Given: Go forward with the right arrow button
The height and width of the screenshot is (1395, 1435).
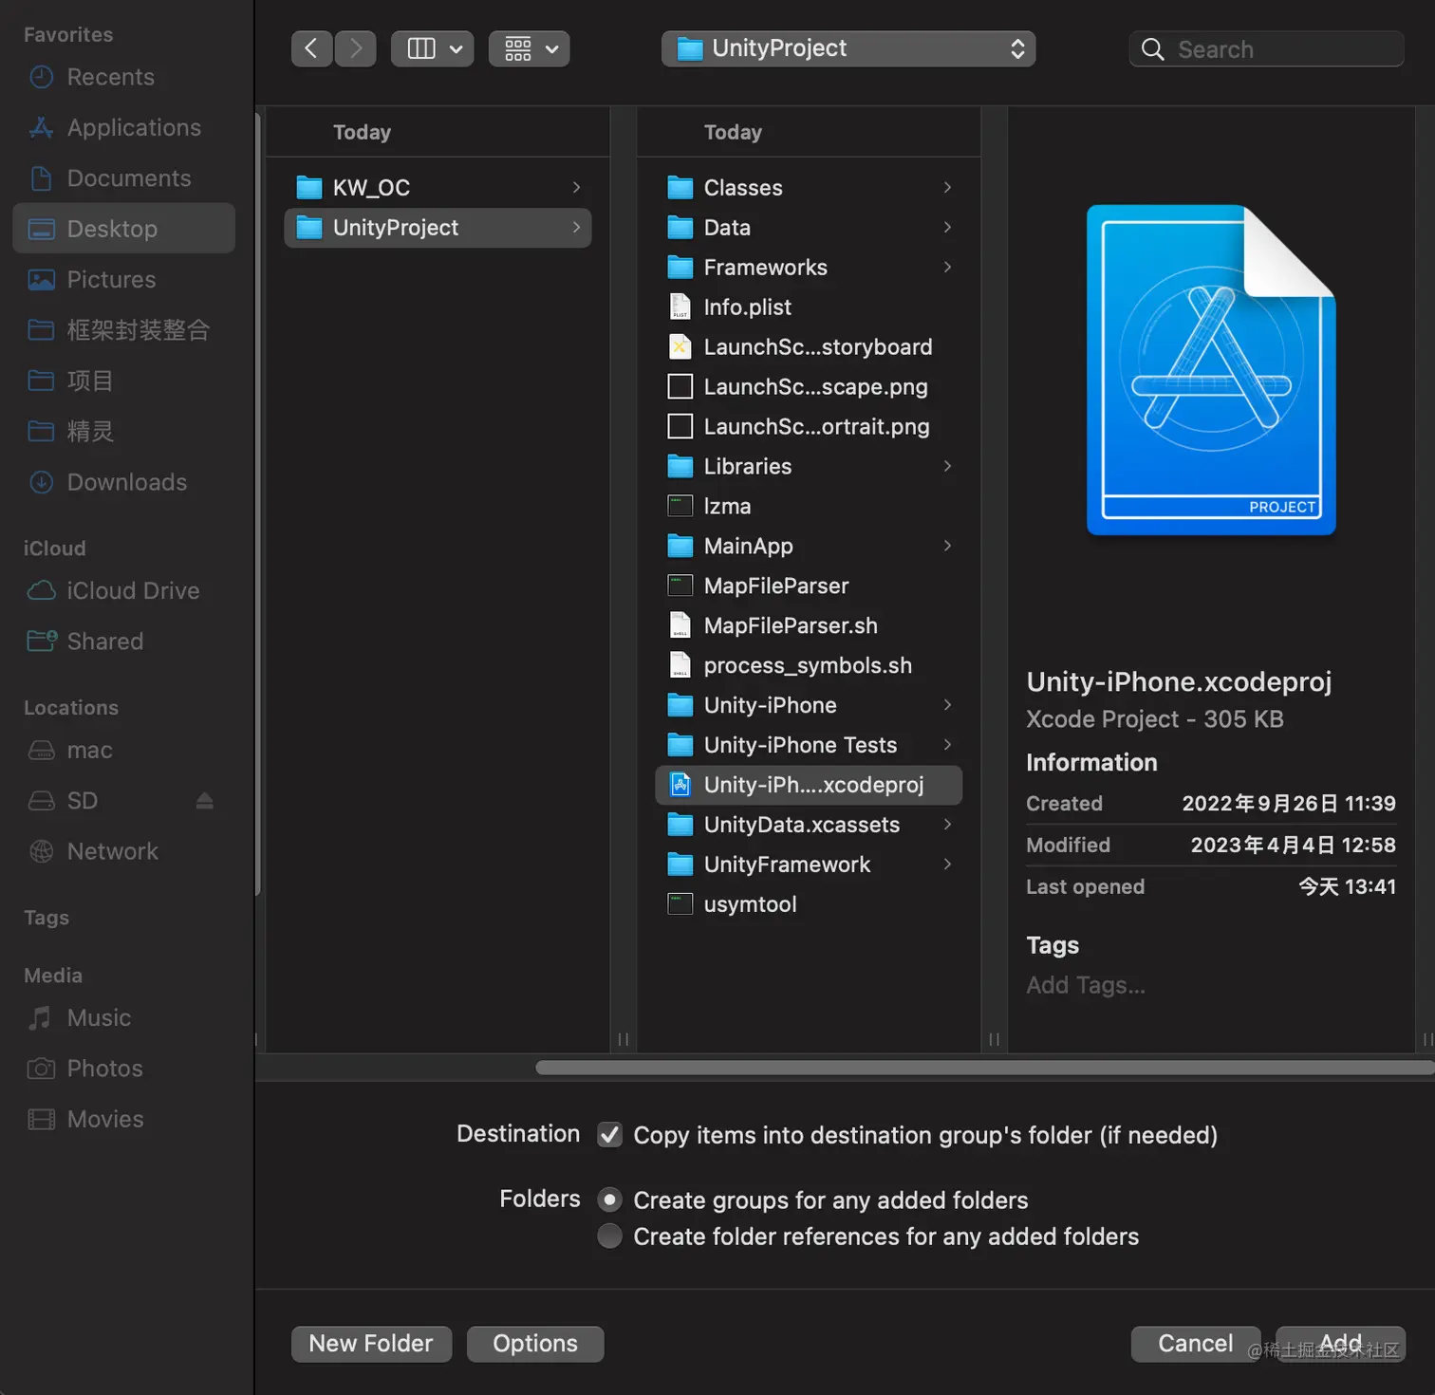Looking at the screenshot, I should (356, 48).
